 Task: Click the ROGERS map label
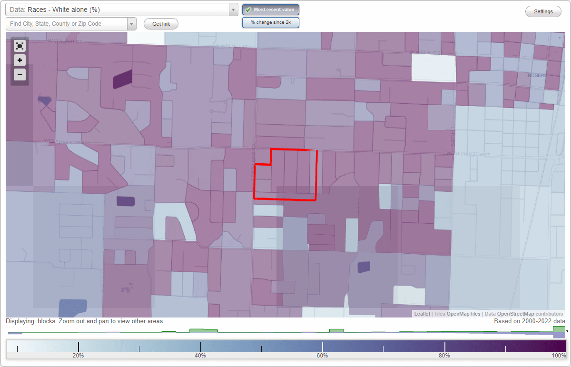[x=537, y=75]
